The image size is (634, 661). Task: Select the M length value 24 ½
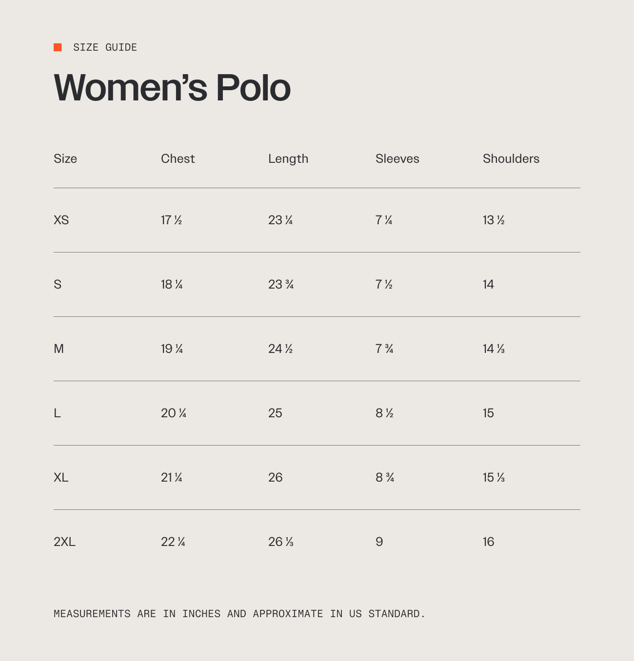(280, 349)
